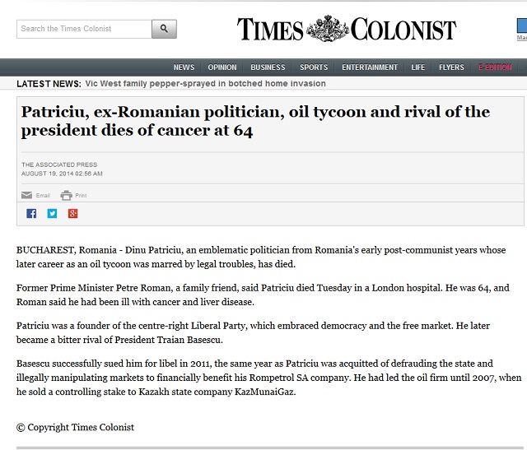Viewport: 527px width, 450px height.
Task: Share article on Google Plus
Action: point(72,214)
